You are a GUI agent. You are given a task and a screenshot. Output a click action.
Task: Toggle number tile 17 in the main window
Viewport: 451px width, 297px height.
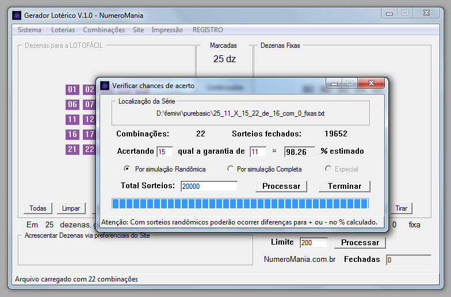(x=89, y=135)
